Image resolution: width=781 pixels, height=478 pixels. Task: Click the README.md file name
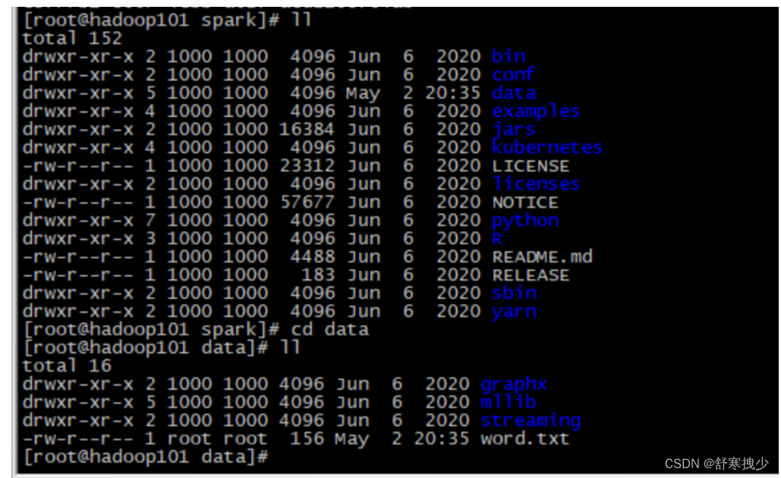[542, 257]
